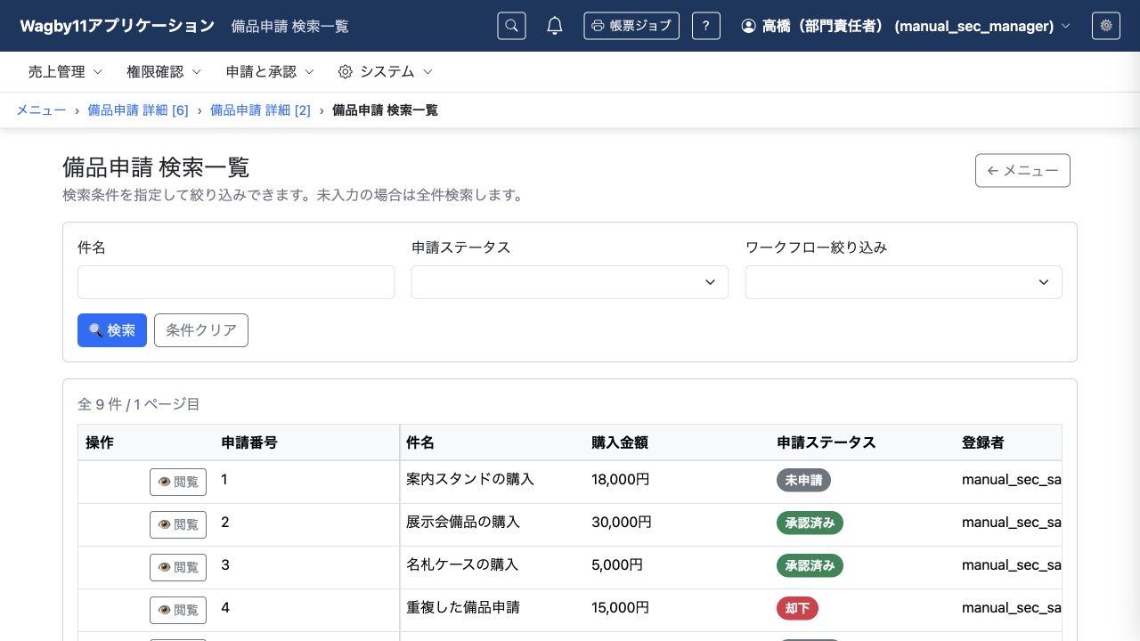The image size is (1140, 641).
Task: View 展示会備品の購入 row with 閲覧
Action: [178, 524]
